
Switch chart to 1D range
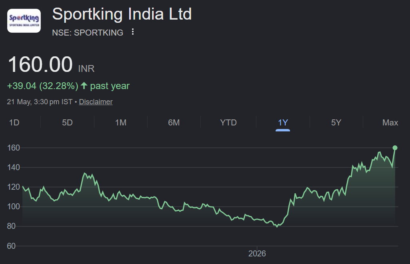tap(14, 123)
